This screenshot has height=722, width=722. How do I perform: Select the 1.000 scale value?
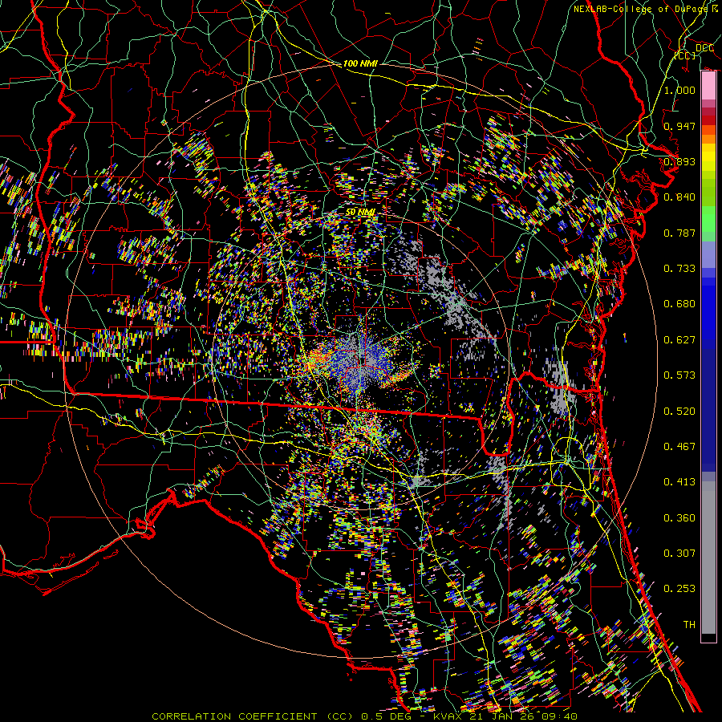point(679,90)
